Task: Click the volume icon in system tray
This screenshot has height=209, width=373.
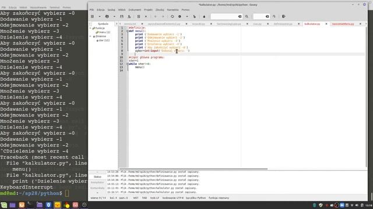Action: click(x=357, y=205)
